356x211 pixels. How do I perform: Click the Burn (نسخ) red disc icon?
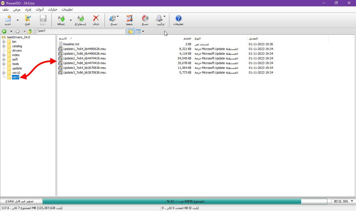point(145,19)
